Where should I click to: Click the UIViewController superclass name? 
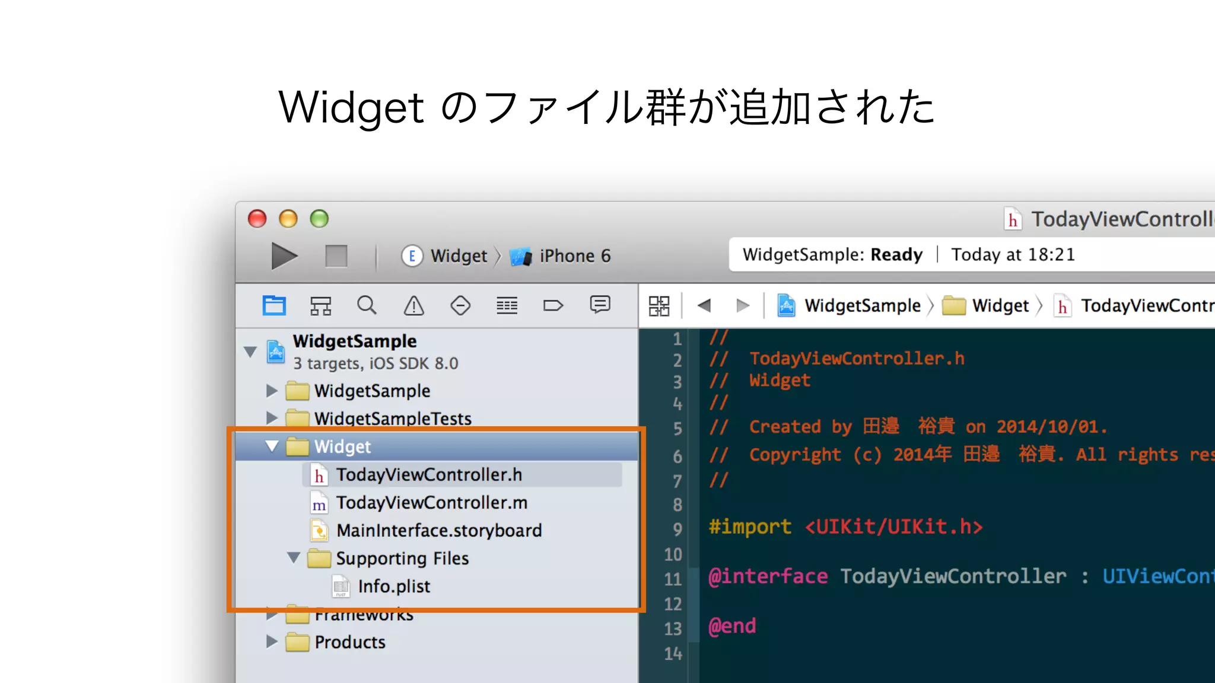1158,576
